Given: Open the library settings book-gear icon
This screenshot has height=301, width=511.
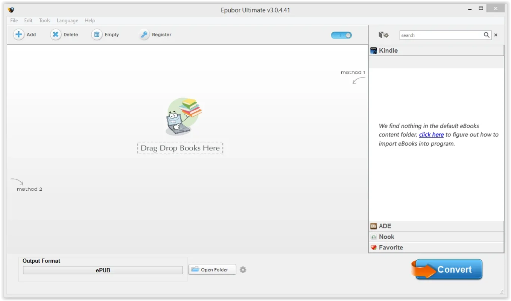Looking at the screenshot, I should coord(383,35).
